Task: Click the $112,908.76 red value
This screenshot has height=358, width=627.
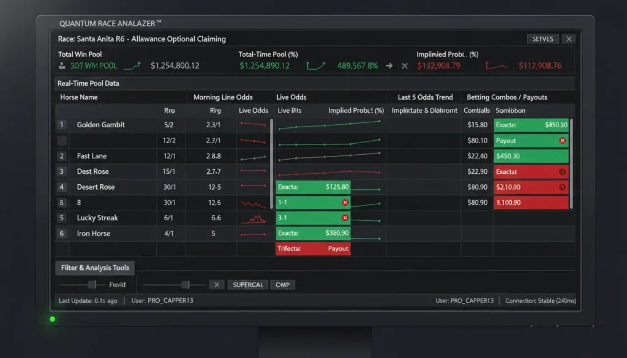Action: pyautogui.click(x=540, y=66)
